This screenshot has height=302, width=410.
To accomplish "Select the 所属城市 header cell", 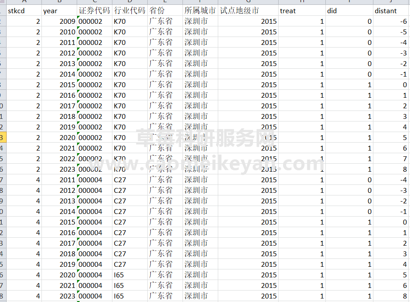I will click(200, 11).
